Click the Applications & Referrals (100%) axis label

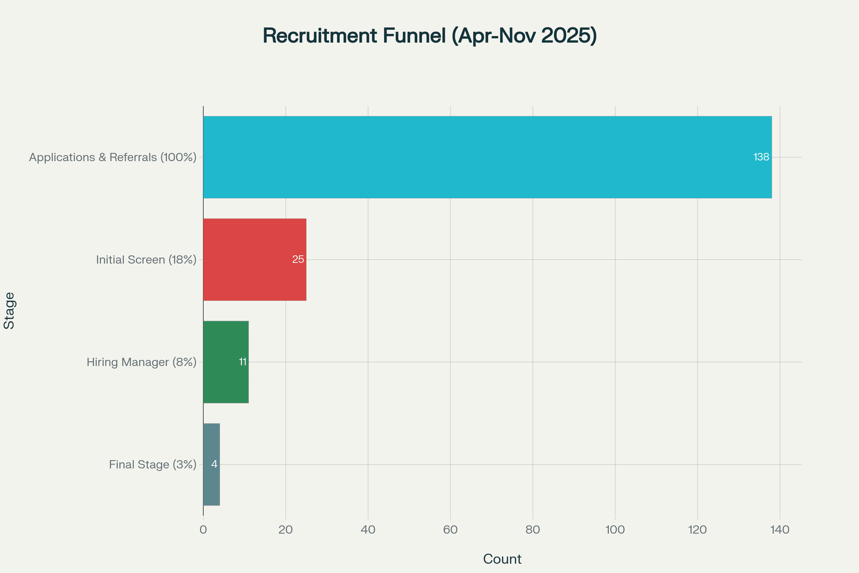(112, 158)
